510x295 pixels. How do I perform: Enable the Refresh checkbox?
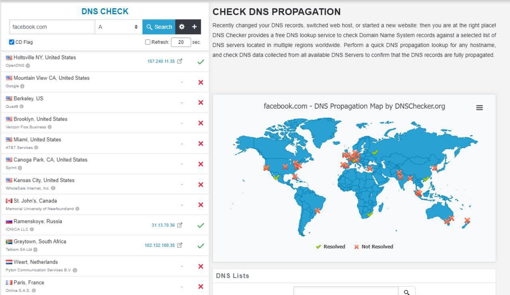(x=148, y=42)
